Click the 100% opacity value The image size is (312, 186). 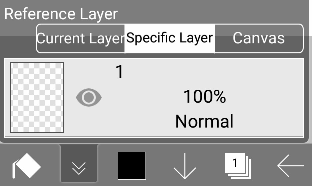pos(204,97)
